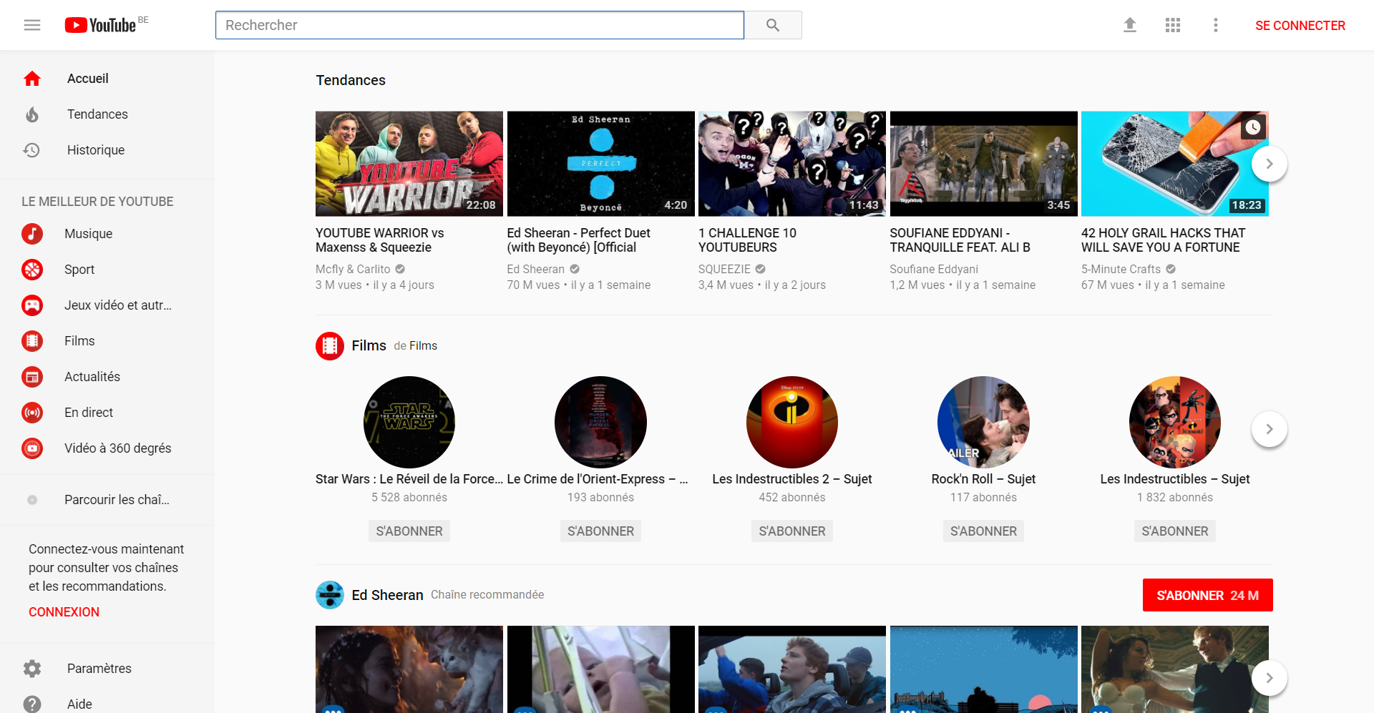Open YOUTUBE WARRIOR video thumbnail
This screenshot has width=1374, height=713.
[x=409, y=164]
